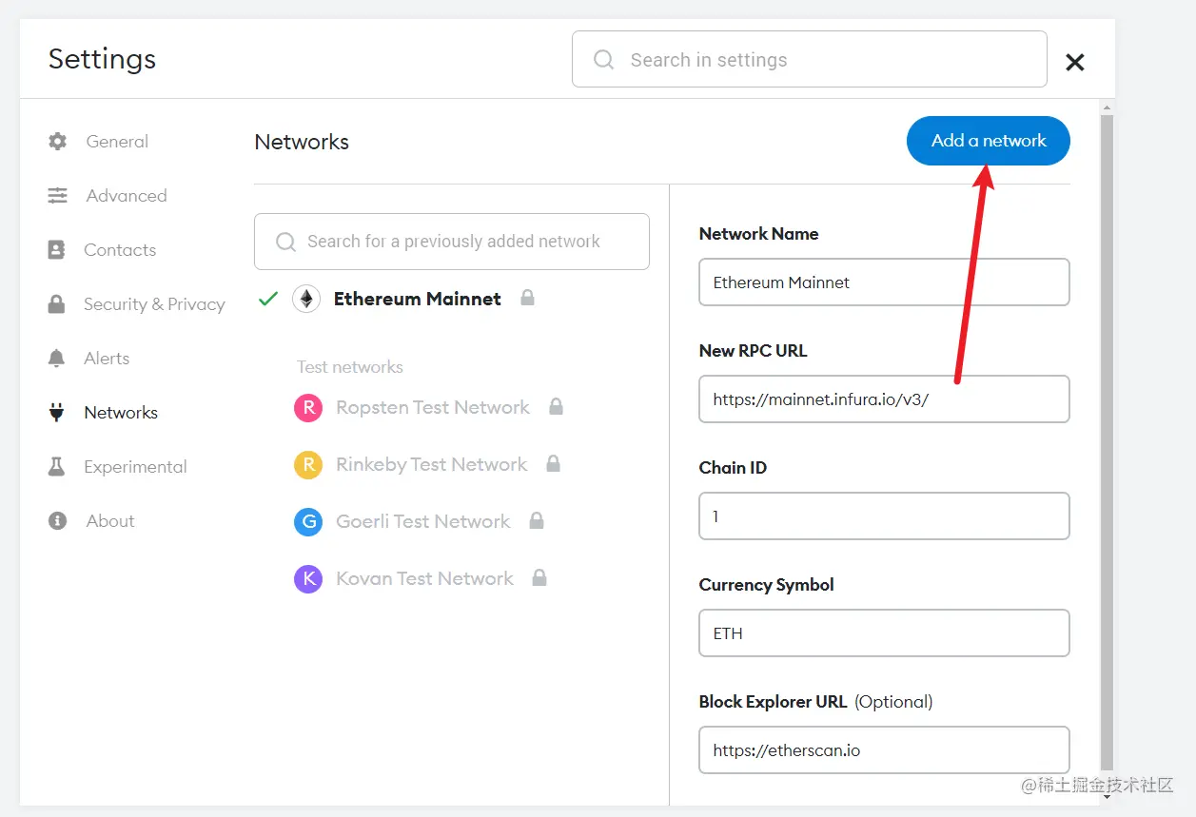1196x817 pixels.
Task: Click the lock icon beside Rinkeby Test Network
Action: [554, 463]
